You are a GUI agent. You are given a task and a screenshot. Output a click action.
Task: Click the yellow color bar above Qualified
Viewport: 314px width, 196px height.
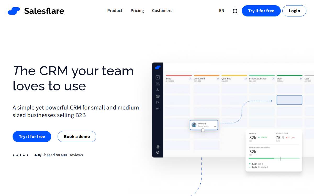click(234, 76)
